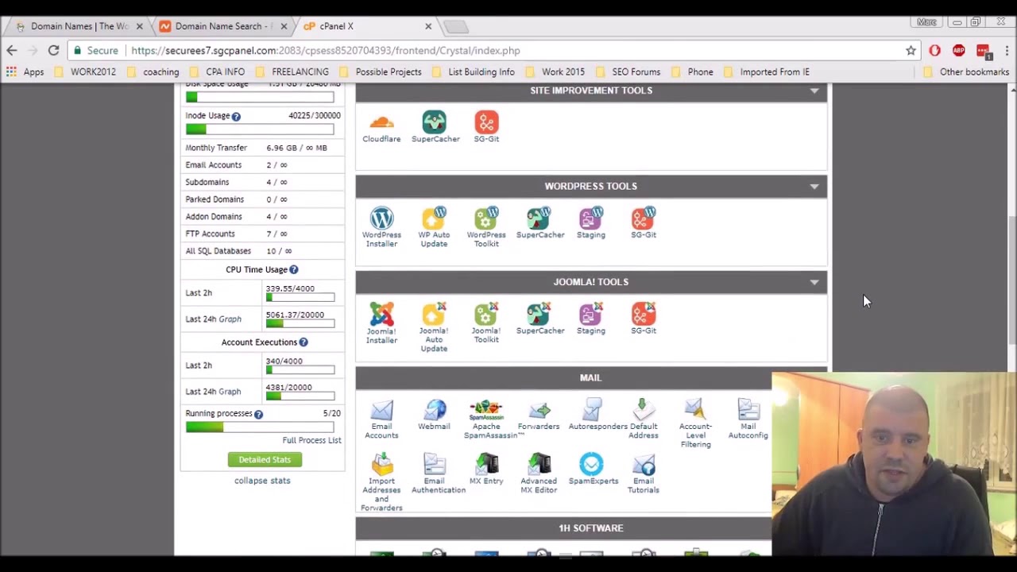Image resolution: width=1017 pixels, height=572 pixels.
Task: Open the Possible Projects bookmarks folder
Action: (x=380, y=72)
